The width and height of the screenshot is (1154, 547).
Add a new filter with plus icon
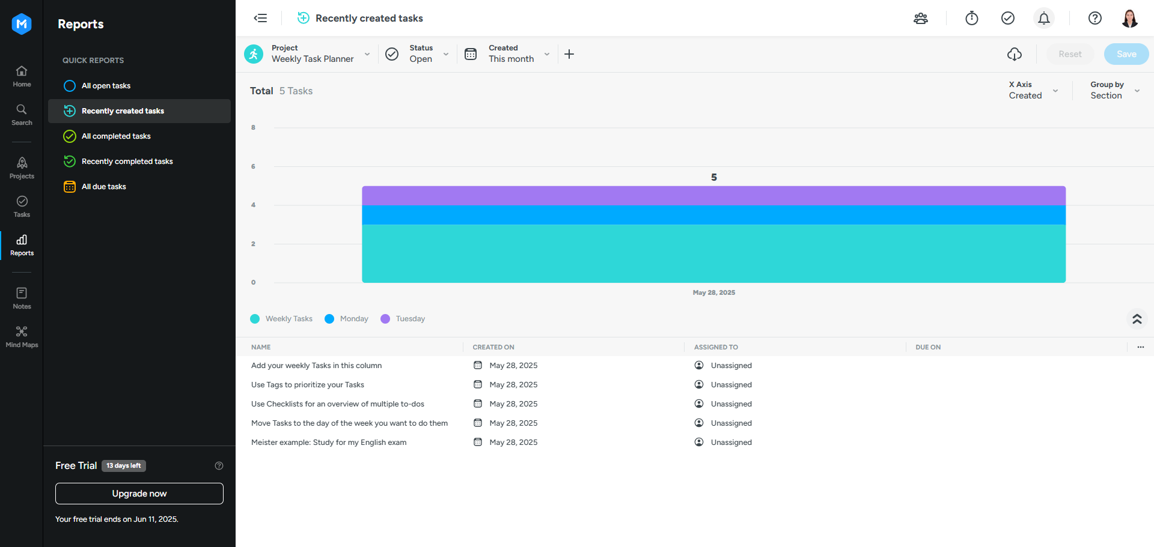tap(569, 54)
